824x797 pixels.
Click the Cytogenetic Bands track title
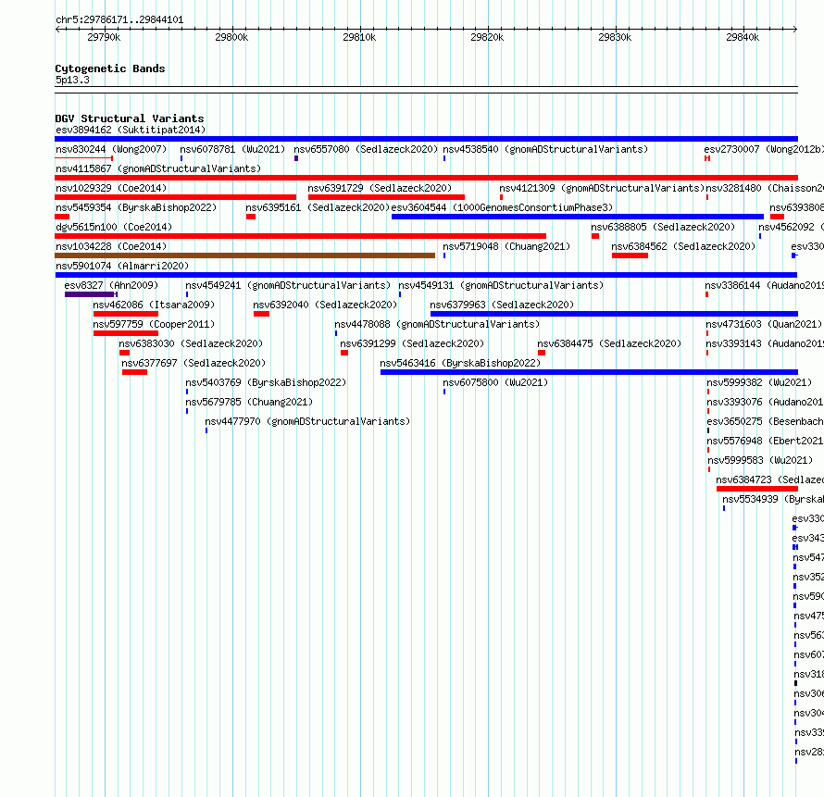point(110,68)
